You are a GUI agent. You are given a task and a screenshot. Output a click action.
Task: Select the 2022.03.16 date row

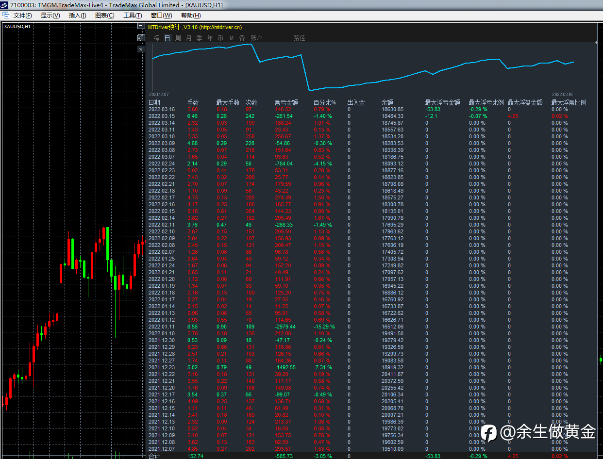click(161, 109)
